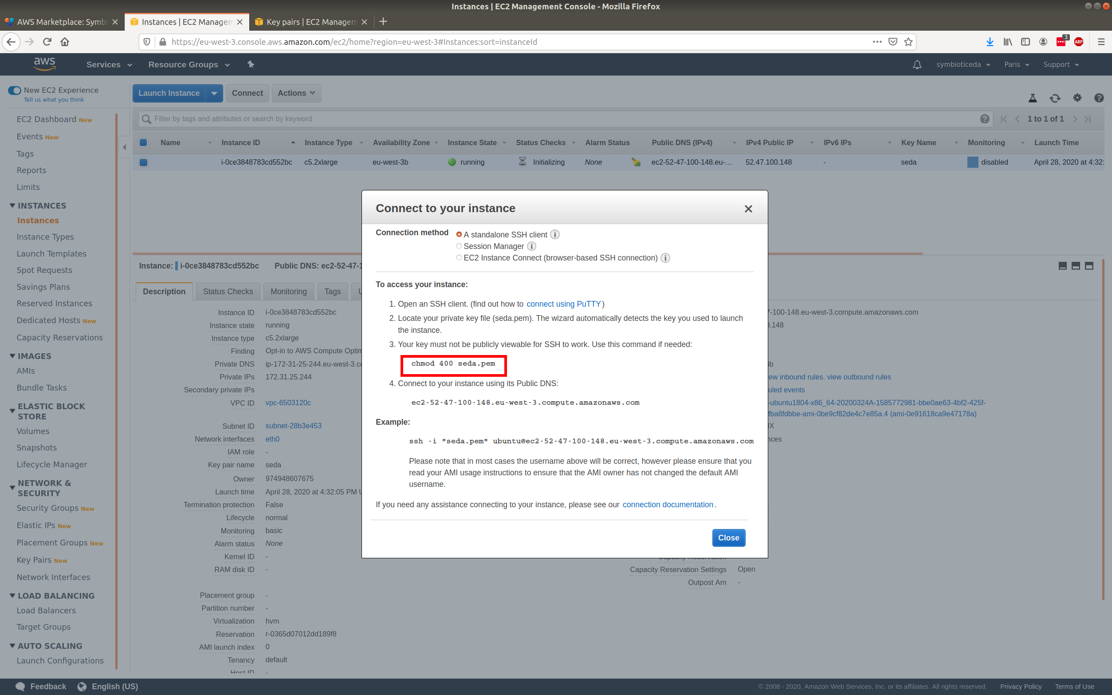
Task: Go to next page of instances
Action: [x=1075, y=118]
